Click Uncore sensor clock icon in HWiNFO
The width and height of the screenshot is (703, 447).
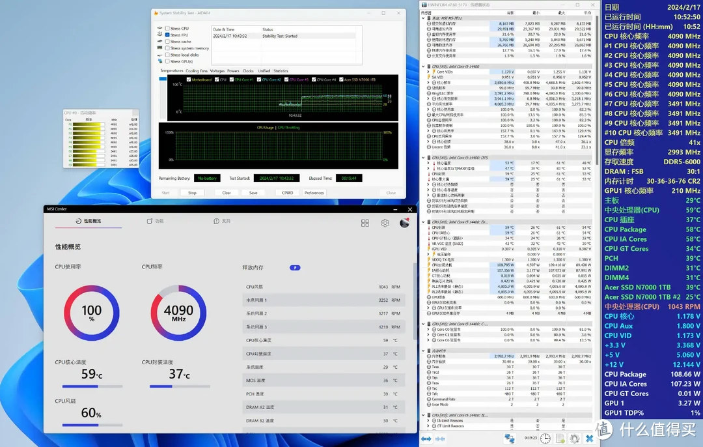click(x=428, y=147)
